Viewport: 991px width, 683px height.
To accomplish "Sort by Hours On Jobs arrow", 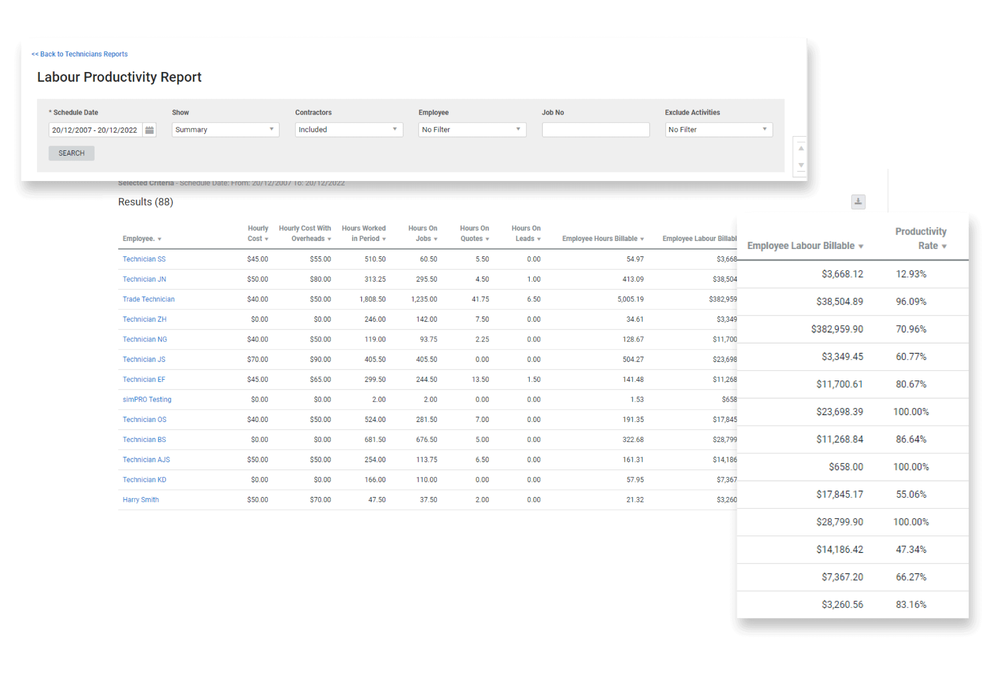I will tap(436, 239).
